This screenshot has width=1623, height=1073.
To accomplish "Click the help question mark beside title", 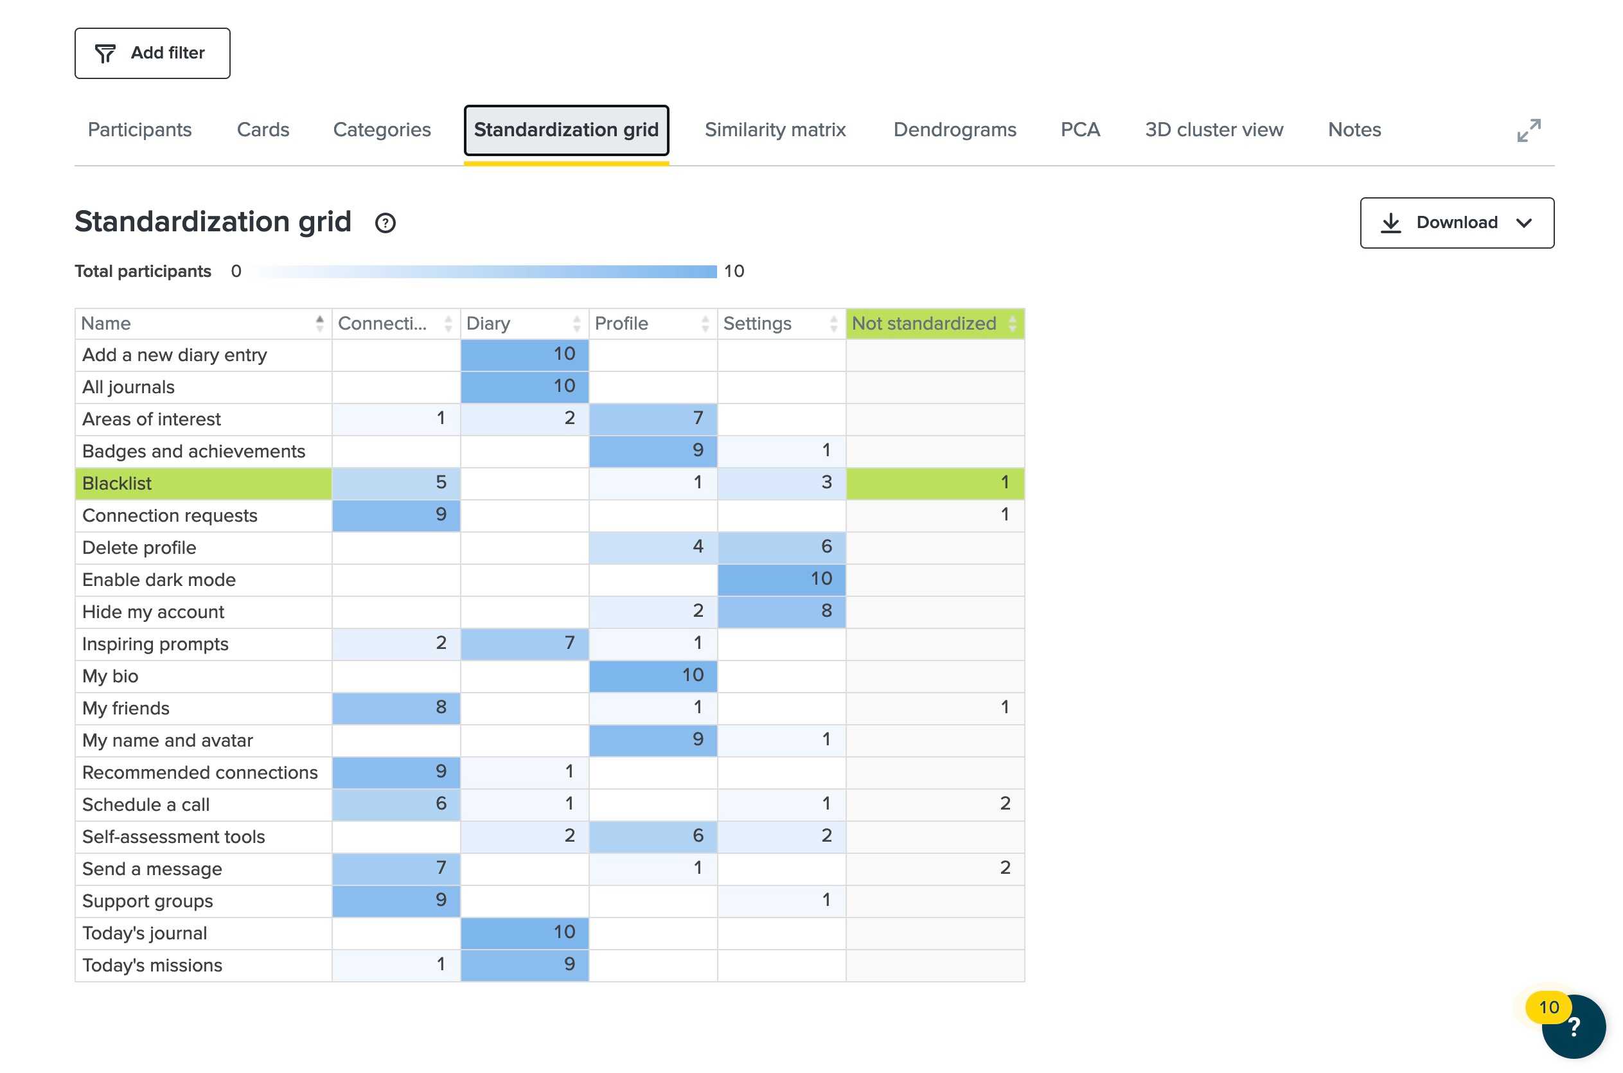I will point(386,223).
